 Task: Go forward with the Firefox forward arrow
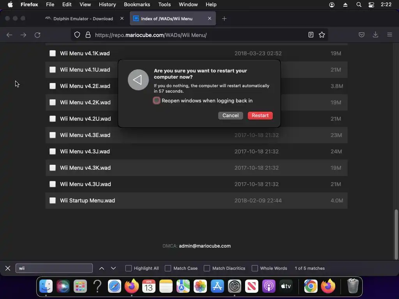coord(23,35)
